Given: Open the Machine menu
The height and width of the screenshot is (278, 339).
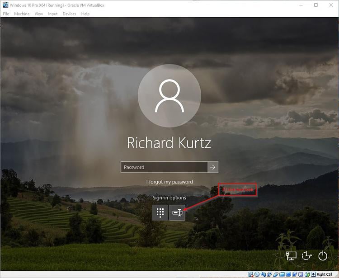Looking at the screenshot, I should click(22, 14).
